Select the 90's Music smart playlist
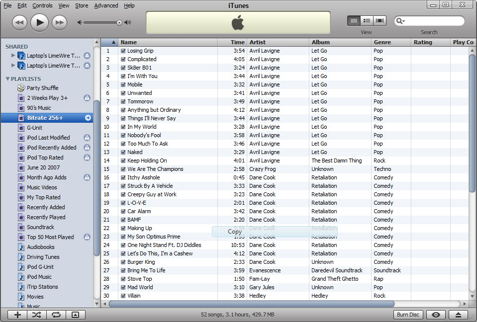This screenshot has width=477, height=322. pos(39,108)
